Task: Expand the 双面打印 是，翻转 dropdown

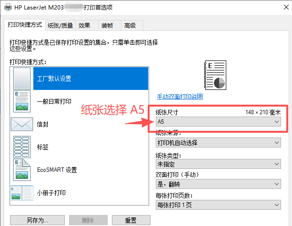Action: coord(218,184)
